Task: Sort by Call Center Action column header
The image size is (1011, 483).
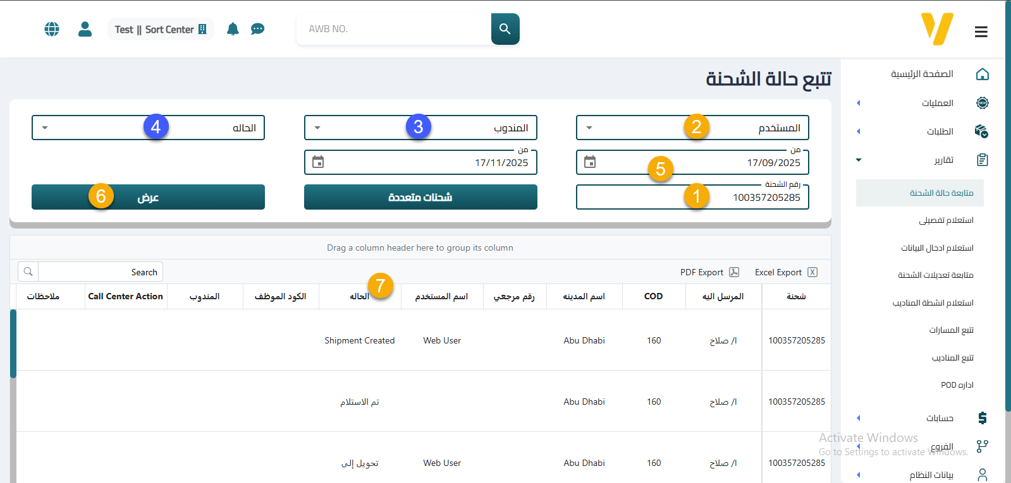Action: (x=126, y=296)
